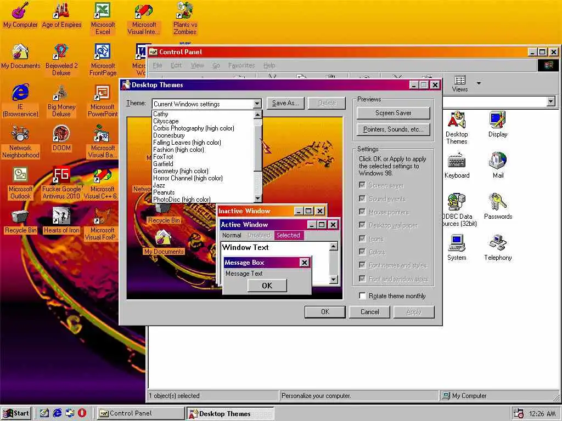Launch Opera from quick launch
The width and height of the screenshot is (562, 421).
tap(82, 413)
